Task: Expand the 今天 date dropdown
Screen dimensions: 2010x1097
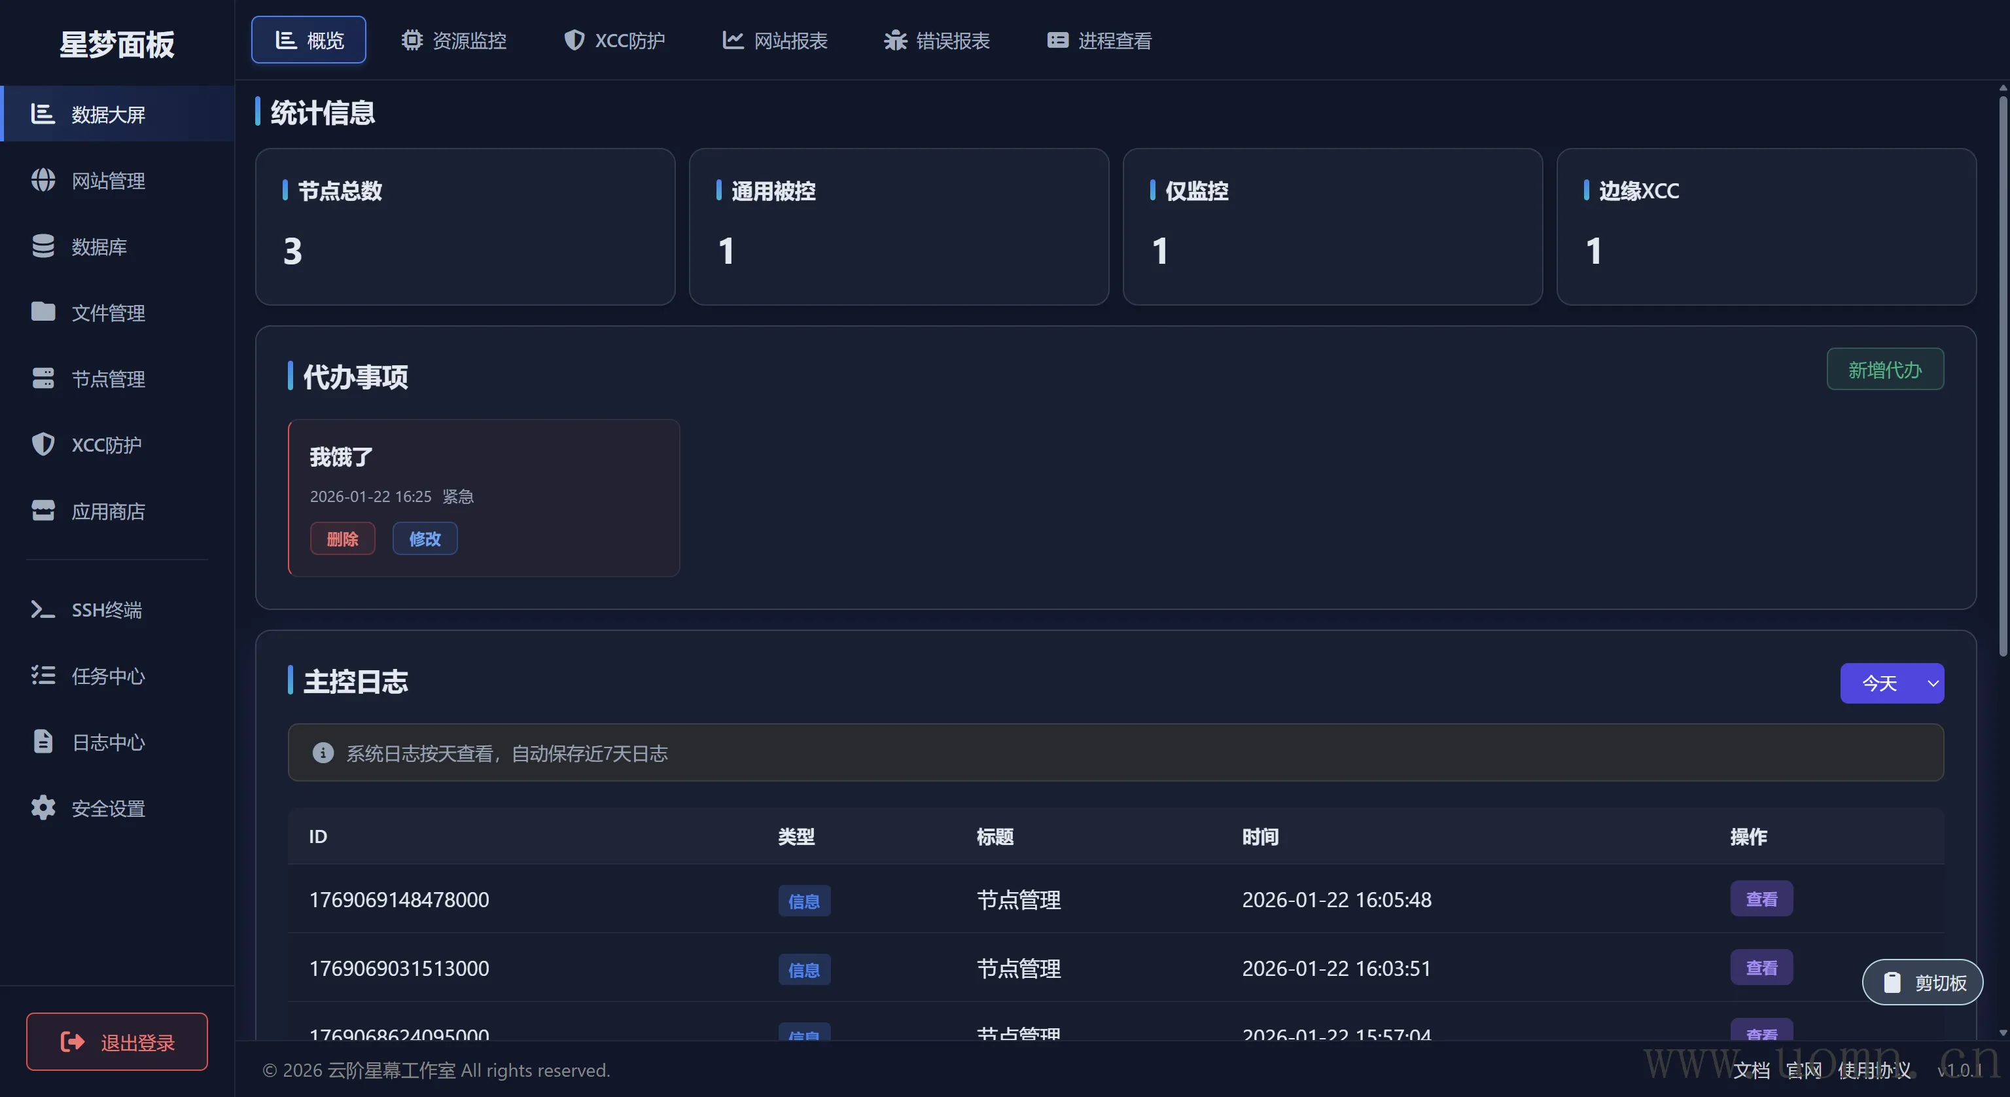Action: pos(1892,683)
